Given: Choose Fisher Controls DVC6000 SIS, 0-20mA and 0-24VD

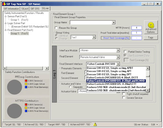Looking at the screenshot, I should click(116, 81).
